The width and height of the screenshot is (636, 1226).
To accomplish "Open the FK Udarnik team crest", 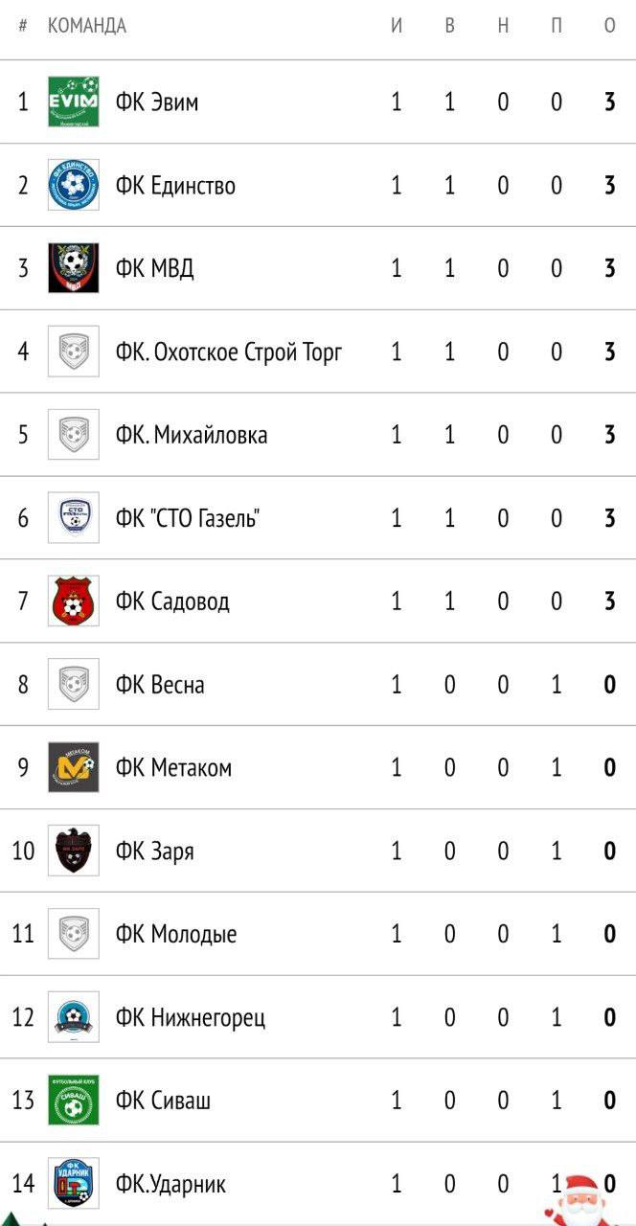I will click(74, 1184).
